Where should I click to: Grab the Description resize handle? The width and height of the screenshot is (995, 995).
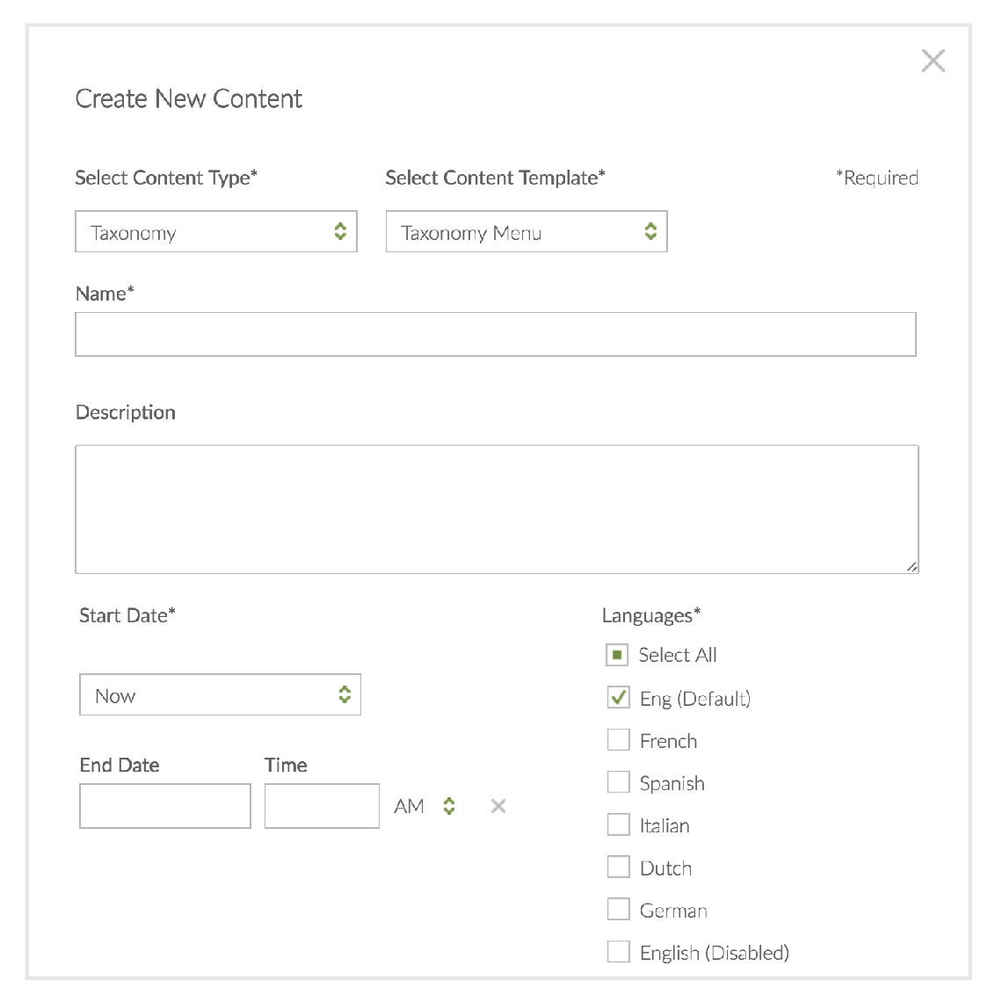tap(912, 568)
